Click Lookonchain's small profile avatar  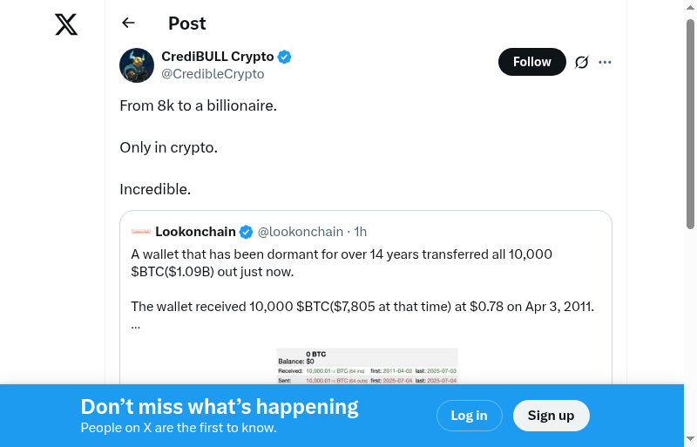(x=141, y=232)
